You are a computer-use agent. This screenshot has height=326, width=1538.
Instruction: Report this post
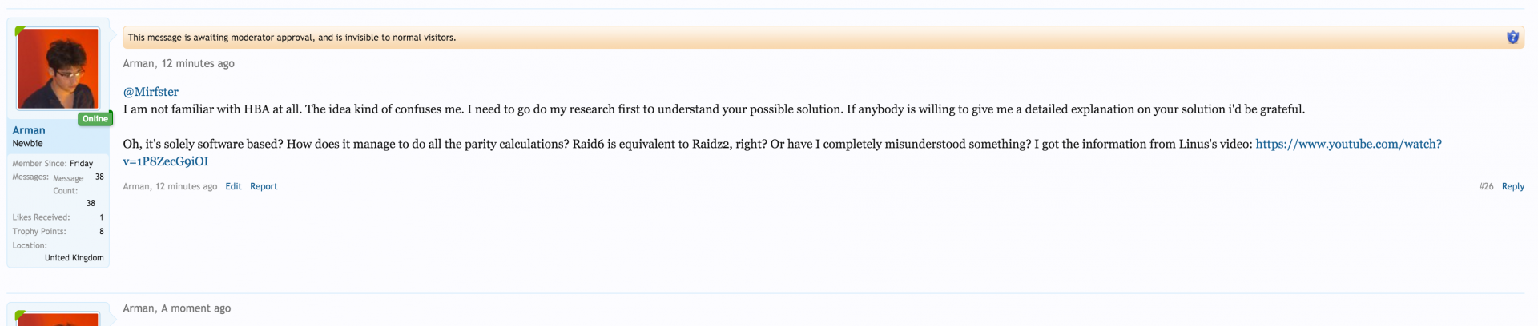tap(264, 186)
